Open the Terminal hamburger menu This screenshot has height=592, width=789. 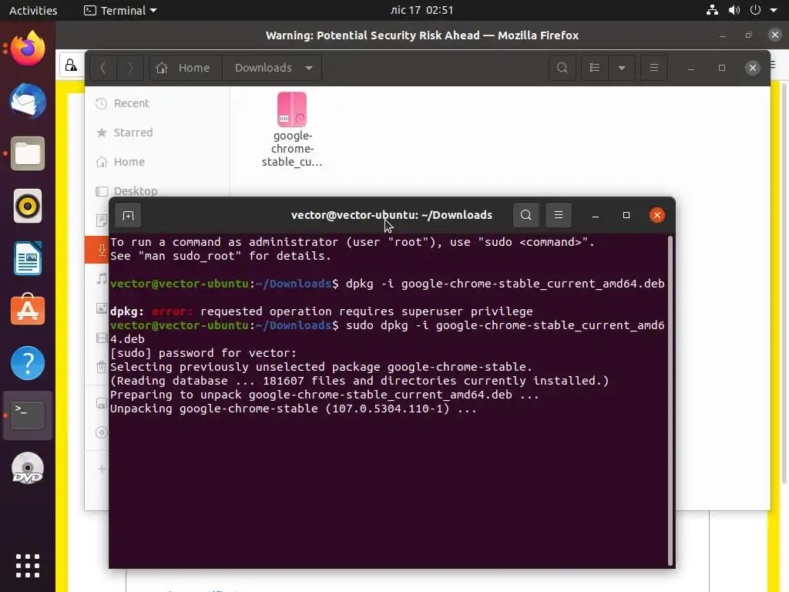tap(558, 216)
